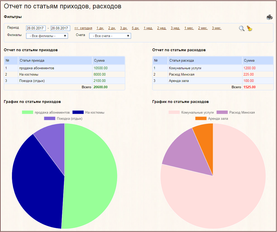
Task: Toggle the Поездка (отдых) purple legend swatch
Action: (x=50, y=119)
